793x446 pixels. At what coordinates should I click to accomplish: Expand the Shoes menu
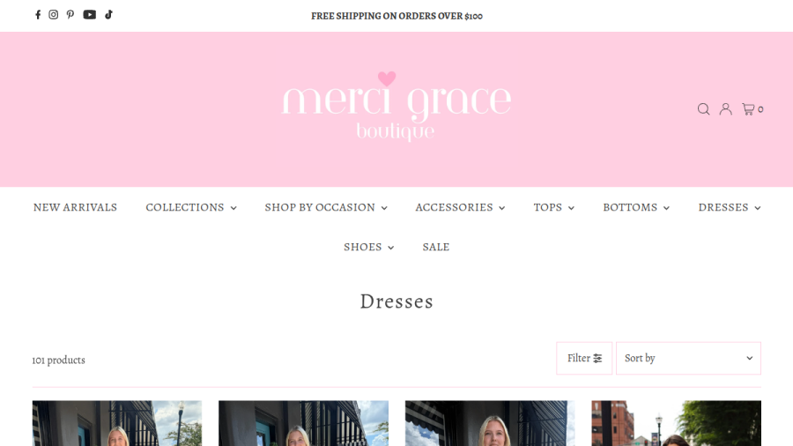pos(368,248)
